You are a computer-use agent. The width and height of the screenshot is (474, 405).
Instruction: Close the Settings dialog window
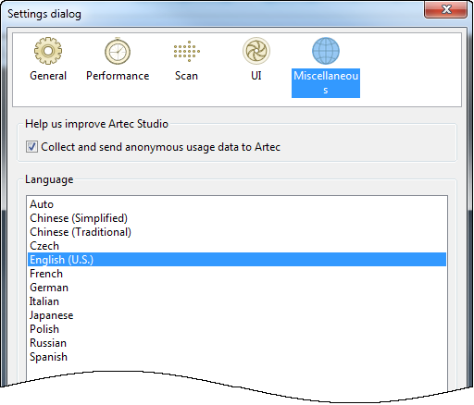[x=446, y=9]
